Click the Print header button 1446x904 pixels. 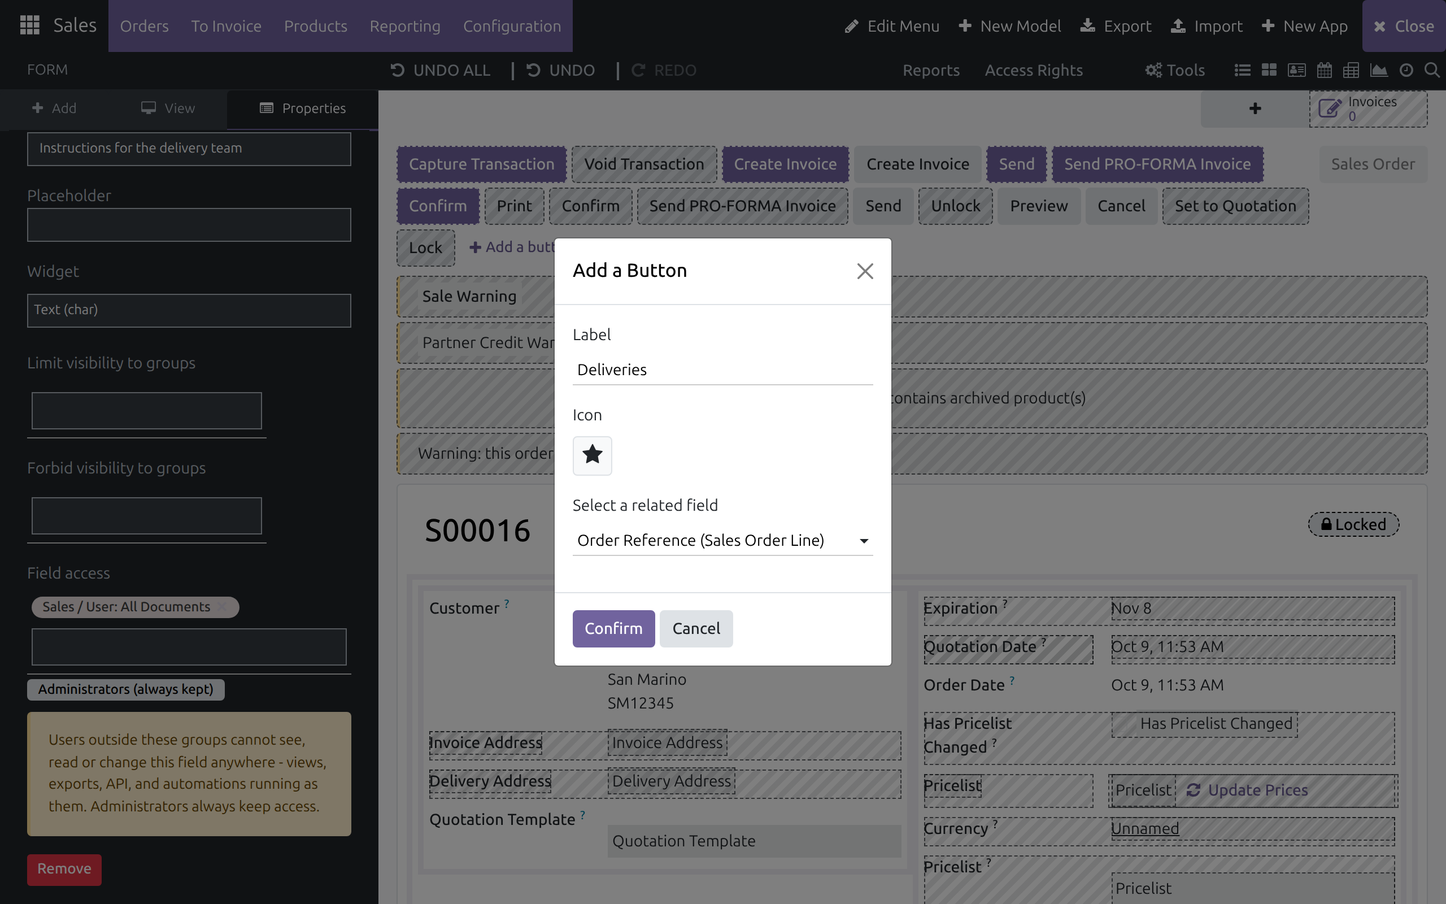515,206
